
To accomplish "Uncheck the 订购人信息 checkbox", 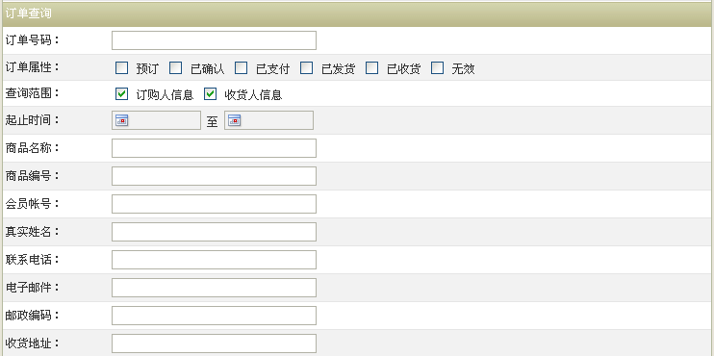I will (x=121, y=93).
